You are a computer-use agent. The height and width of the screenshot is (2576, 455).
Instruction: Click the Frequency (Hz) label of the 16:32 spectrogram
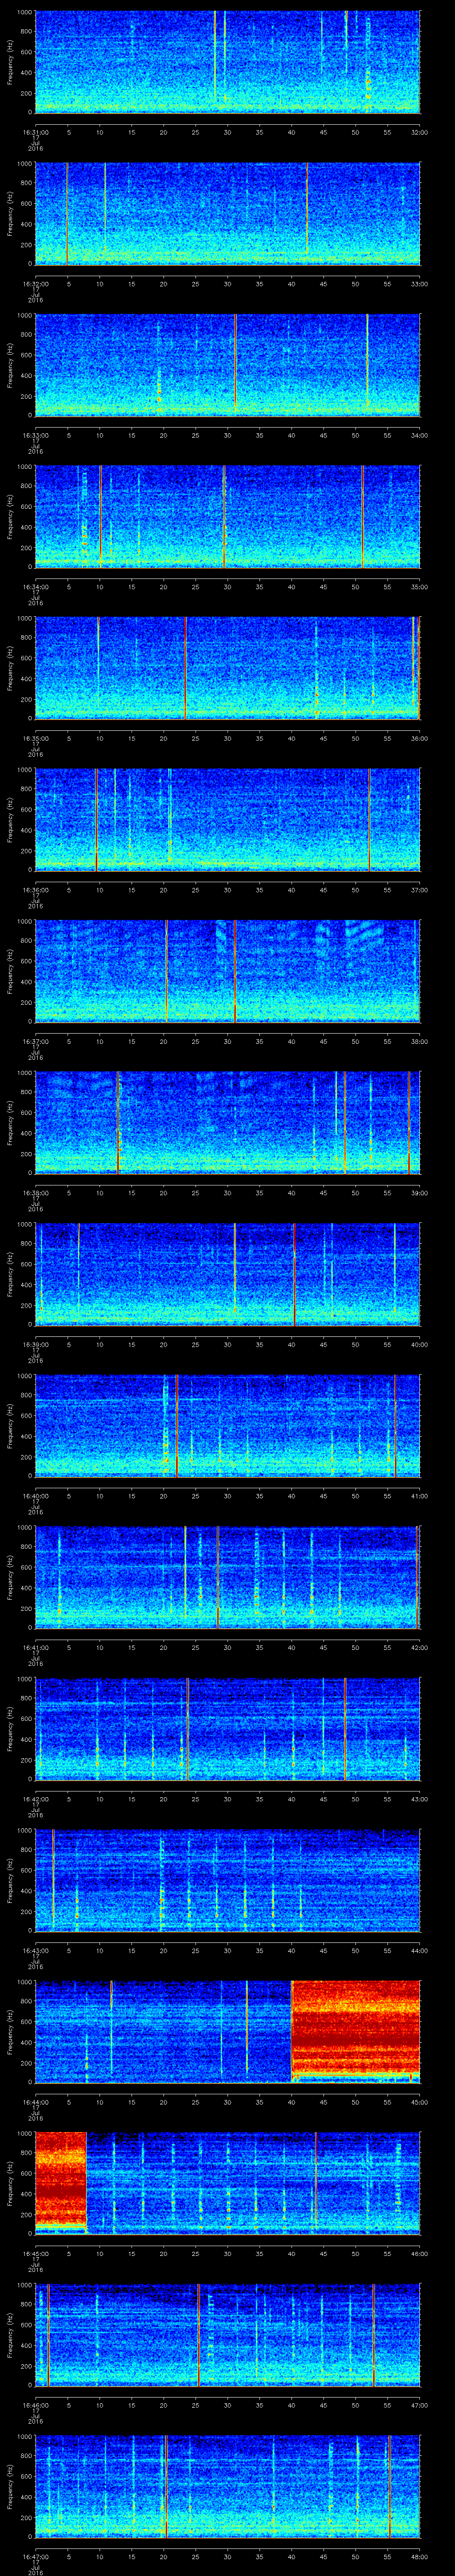point(10,214)
